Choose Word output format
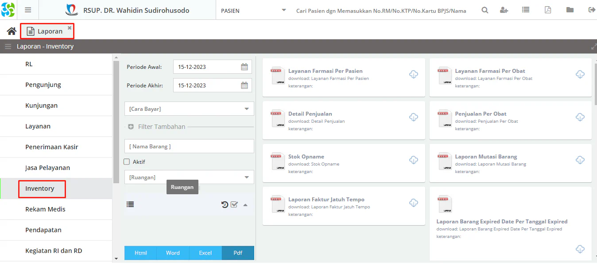597x264 pixels. [173, 253]
